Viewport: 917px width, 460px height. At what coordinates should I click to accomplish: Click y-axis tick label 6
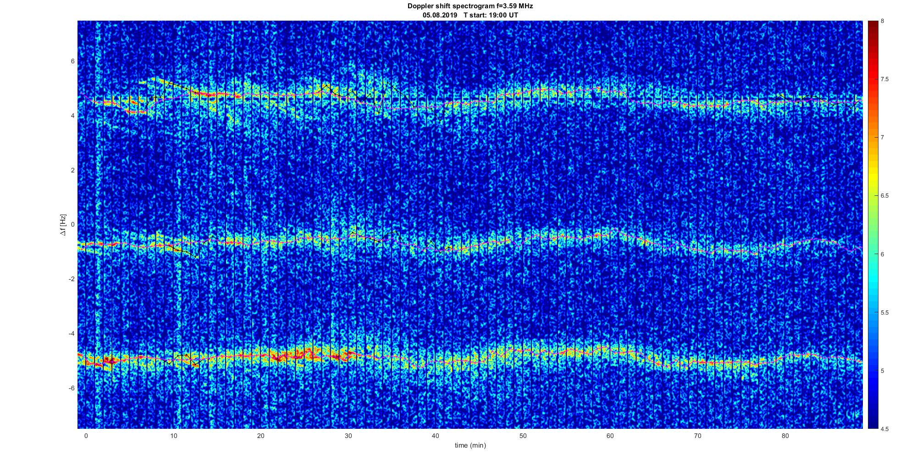[73, 61]
